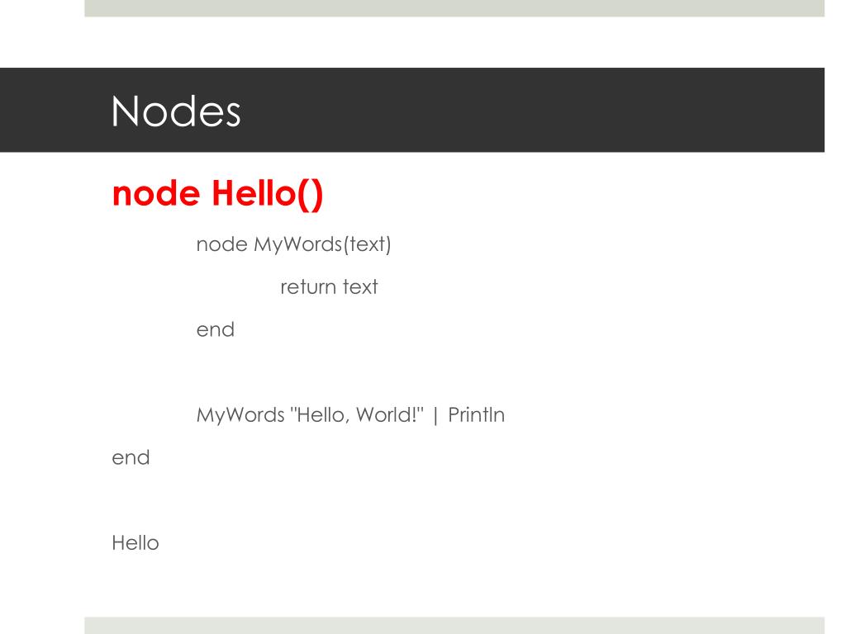Click the node MyWords(text) line
846x634 pixels.
[x=293, y=244]
